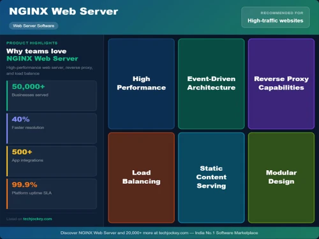The image size is (319, 239).
Task: Click the footer Discover NGINX Web Server text
Action: 159,233
